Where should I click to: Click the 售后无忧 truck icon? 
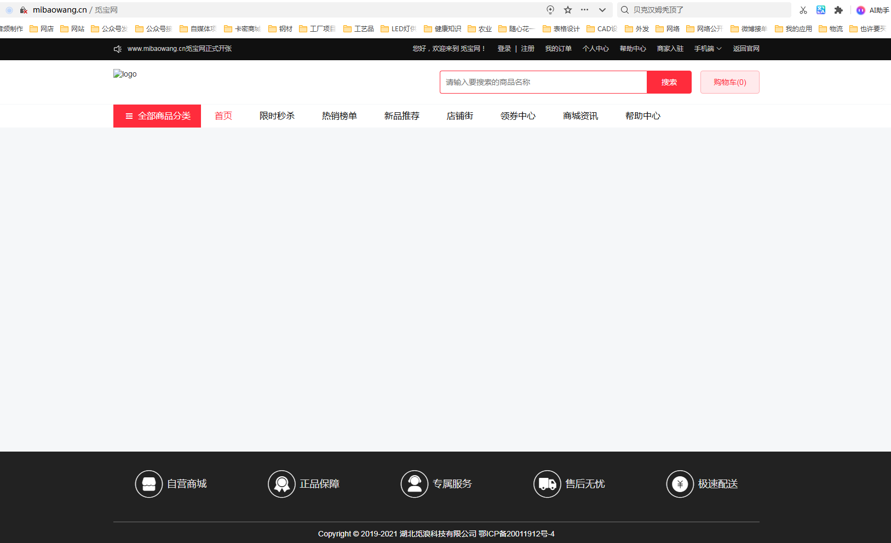pos(547,484)
